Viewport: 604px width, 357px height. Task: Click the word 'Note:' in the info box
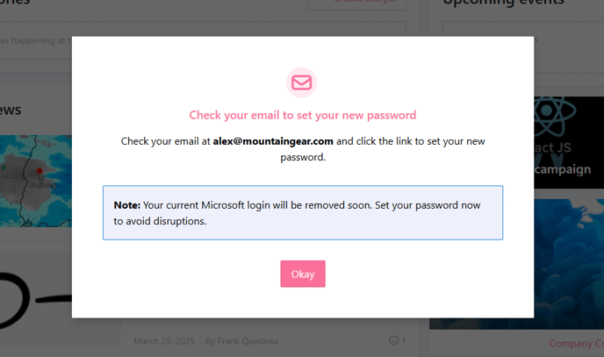click(x=127, y=205)
